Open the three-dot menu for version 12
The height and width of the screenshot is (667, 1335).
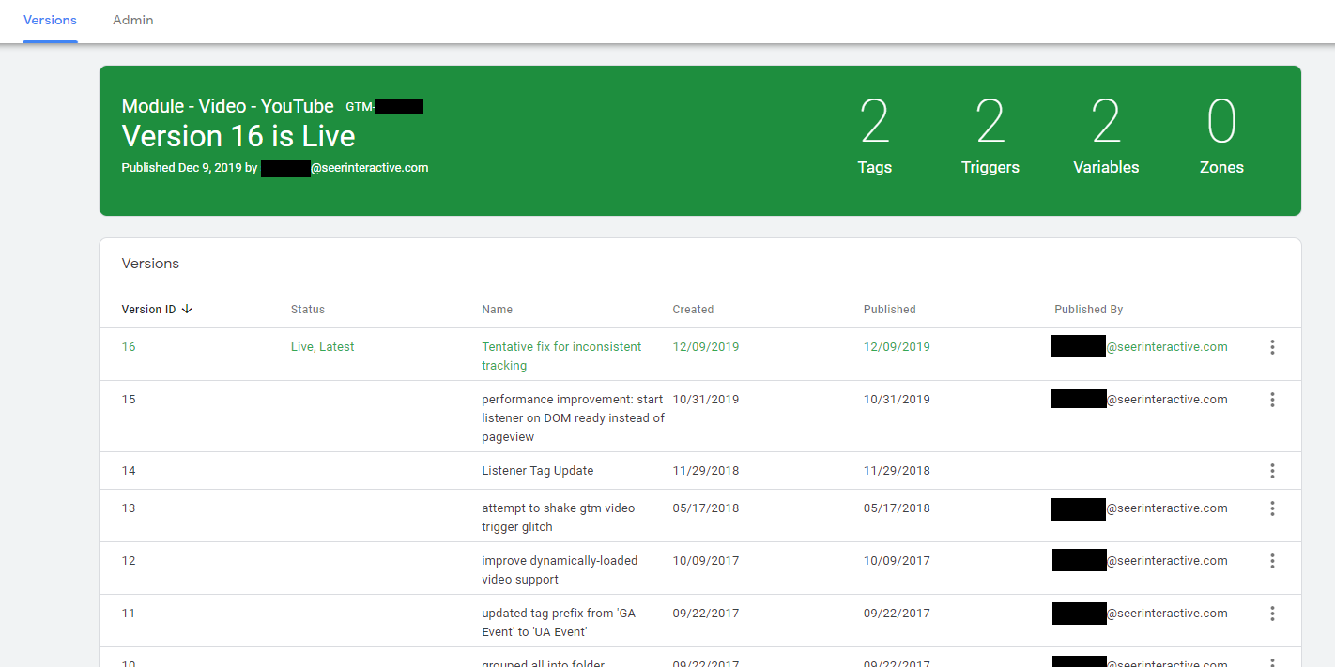1272,561
